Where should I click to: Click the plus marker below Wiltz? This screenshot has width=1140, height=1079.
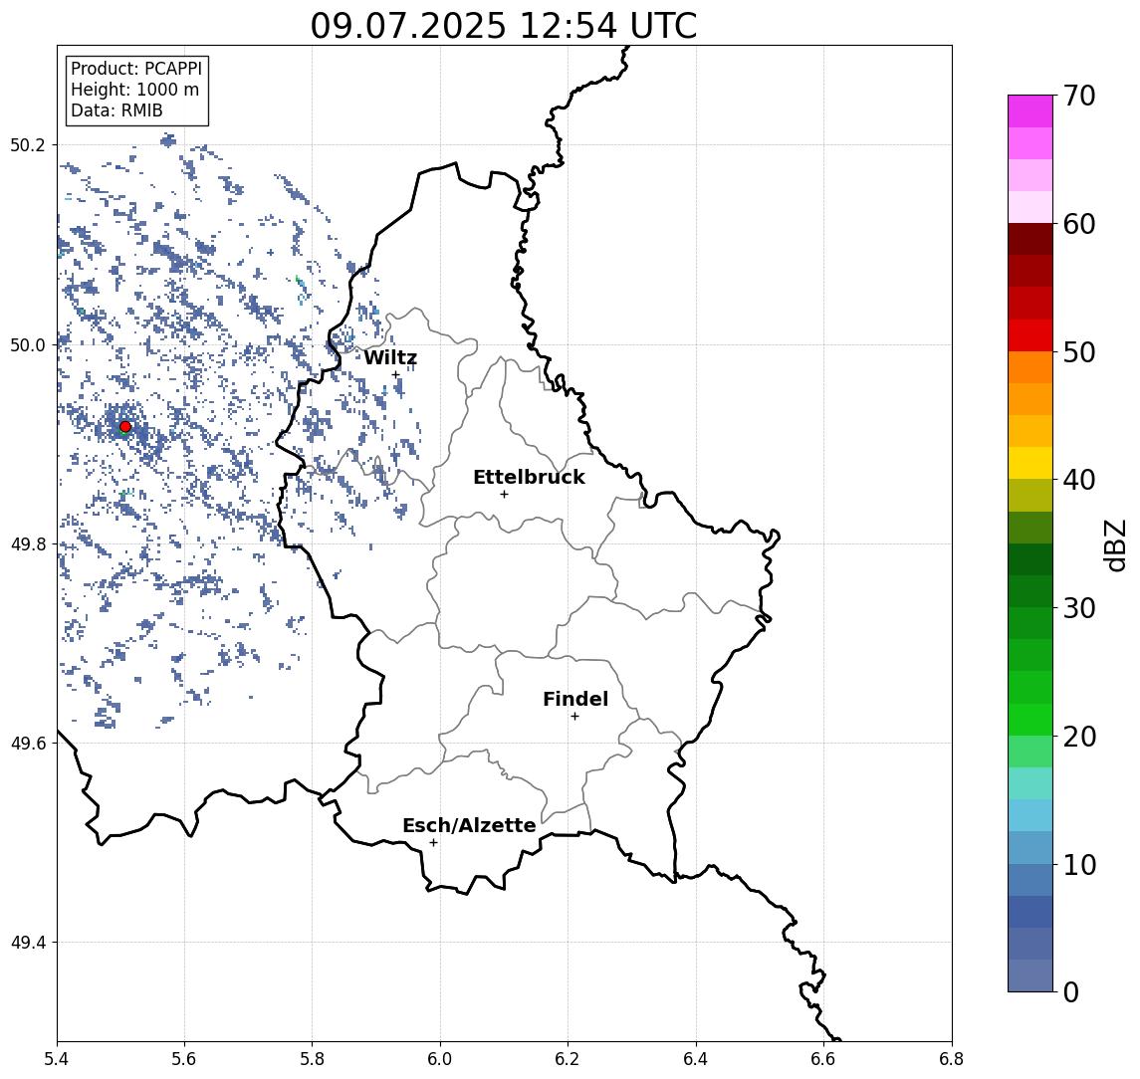(x=396, y=375)
